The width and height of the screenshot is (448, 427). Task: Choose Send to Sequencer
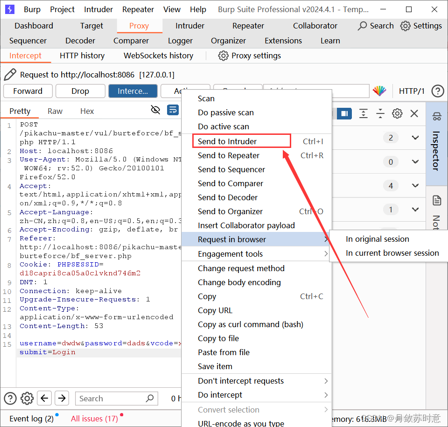point(257,169)
